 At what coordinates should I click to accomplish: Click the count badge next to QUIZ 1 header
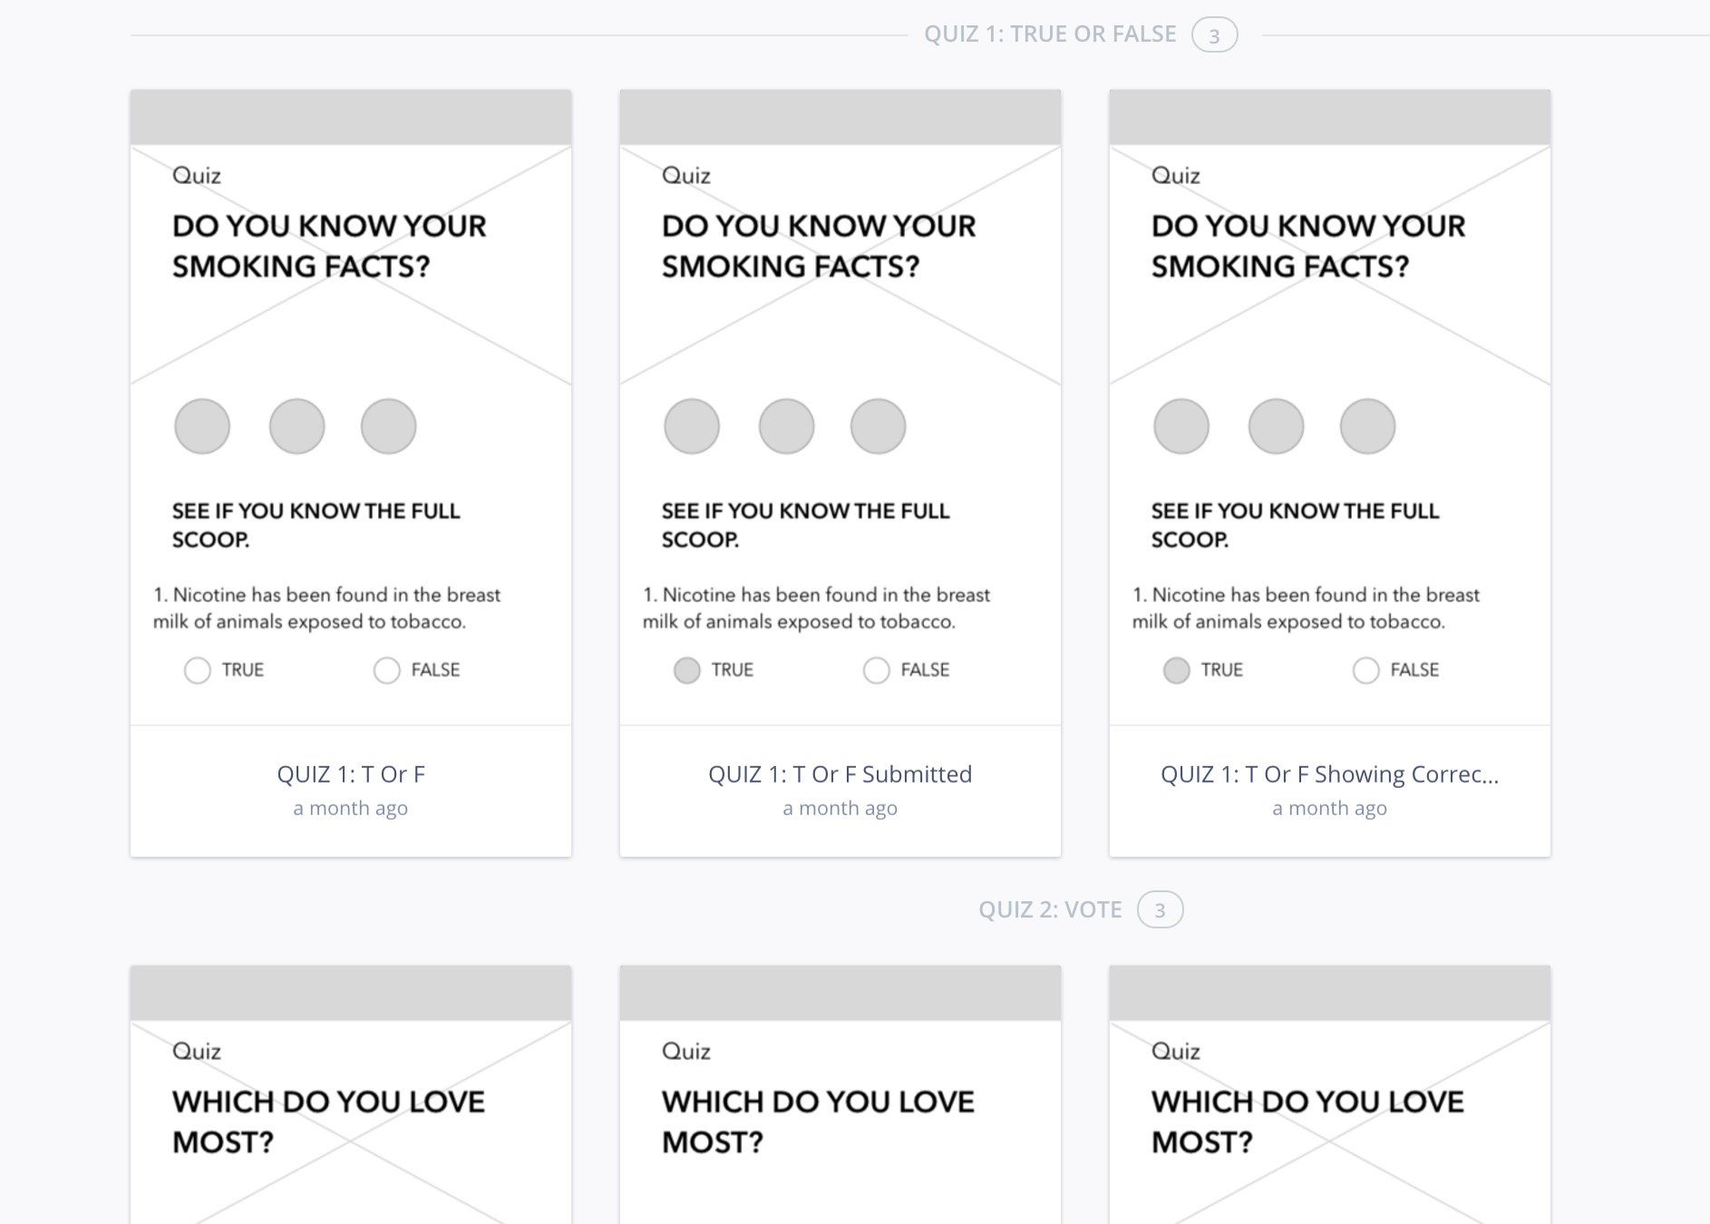(x=1215, y=35)
